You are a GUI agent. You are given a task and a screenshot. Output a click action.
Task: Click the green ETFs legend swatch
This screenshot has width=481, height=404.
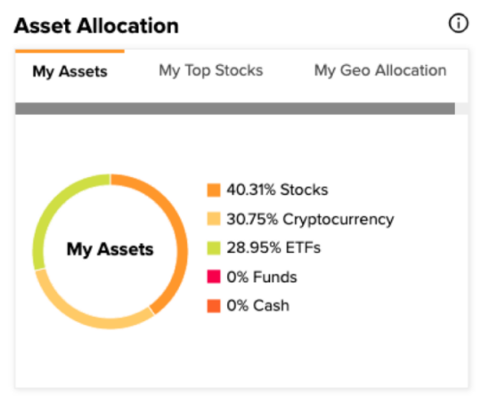[x=214, y=248]
